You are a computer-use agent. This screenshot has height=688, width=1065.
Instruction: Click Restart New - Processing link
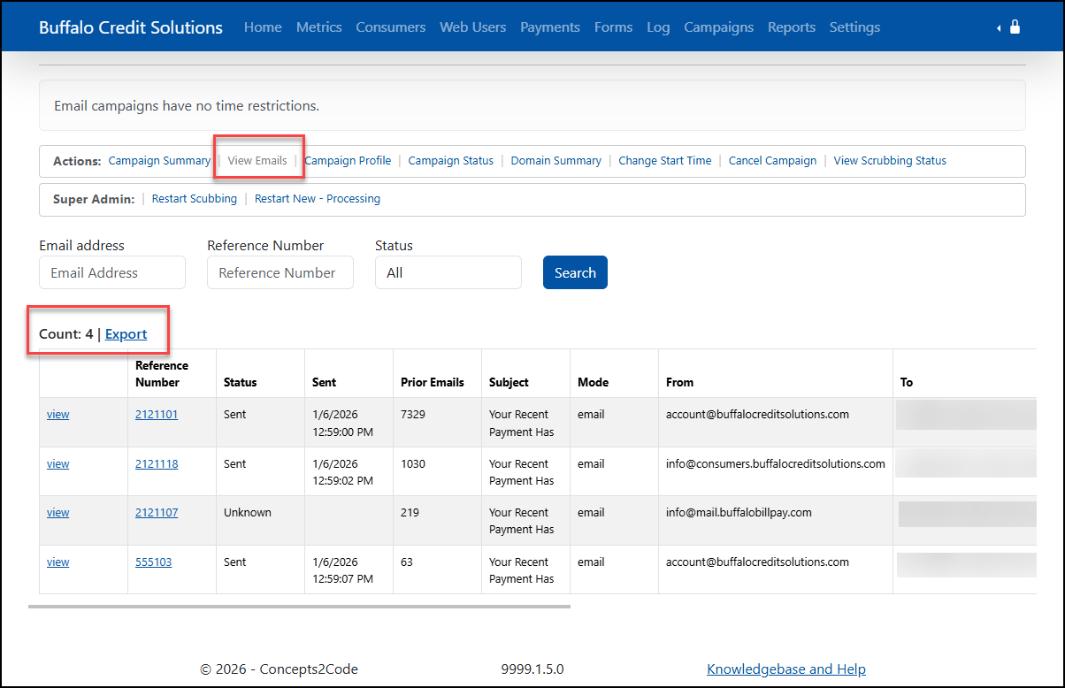pos(318,199)
